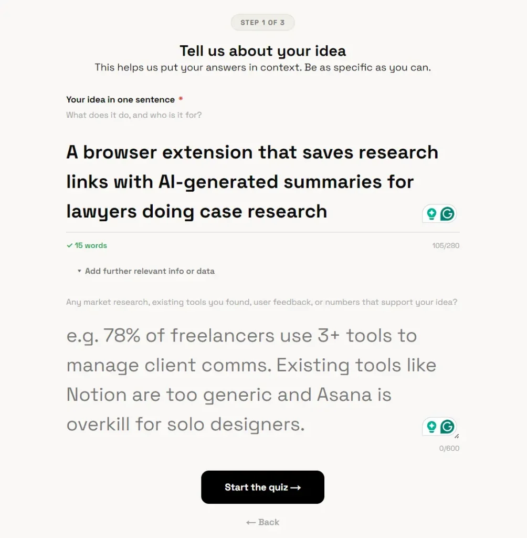Focus the market research textarea with placeholder

pos(241,379)
